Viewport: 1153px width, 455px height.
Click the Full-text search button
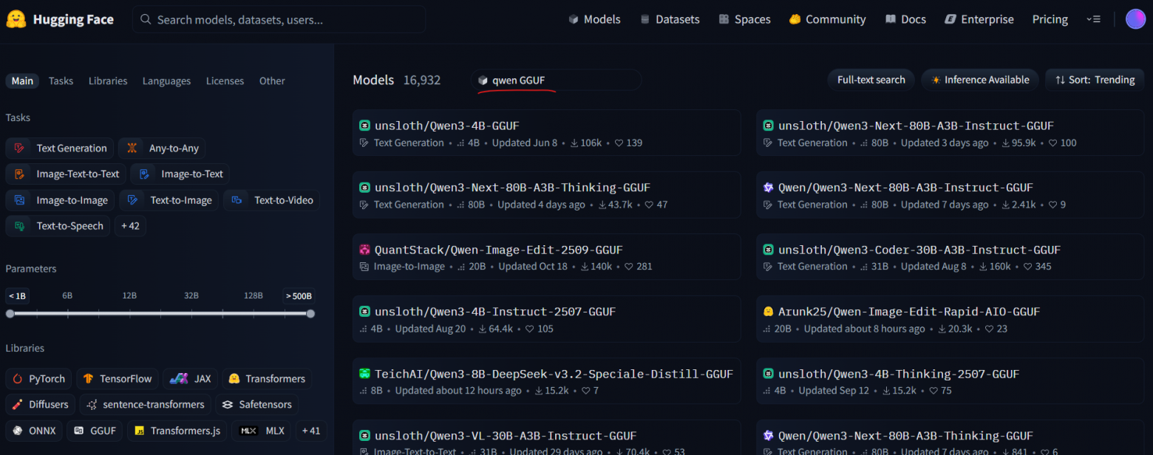coord(871,80)
